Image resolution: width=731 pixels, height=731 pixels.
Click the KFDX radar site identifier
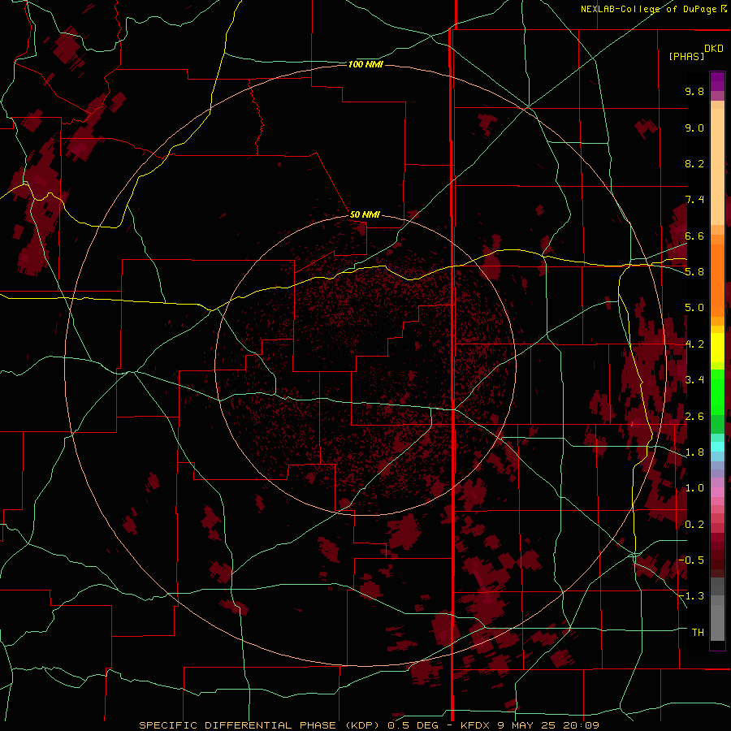(x=476, y=725)
